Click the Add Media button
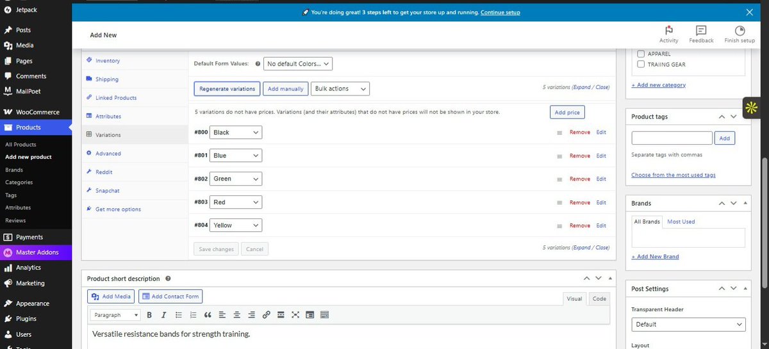The image size is (769, 349). (112, 296)
